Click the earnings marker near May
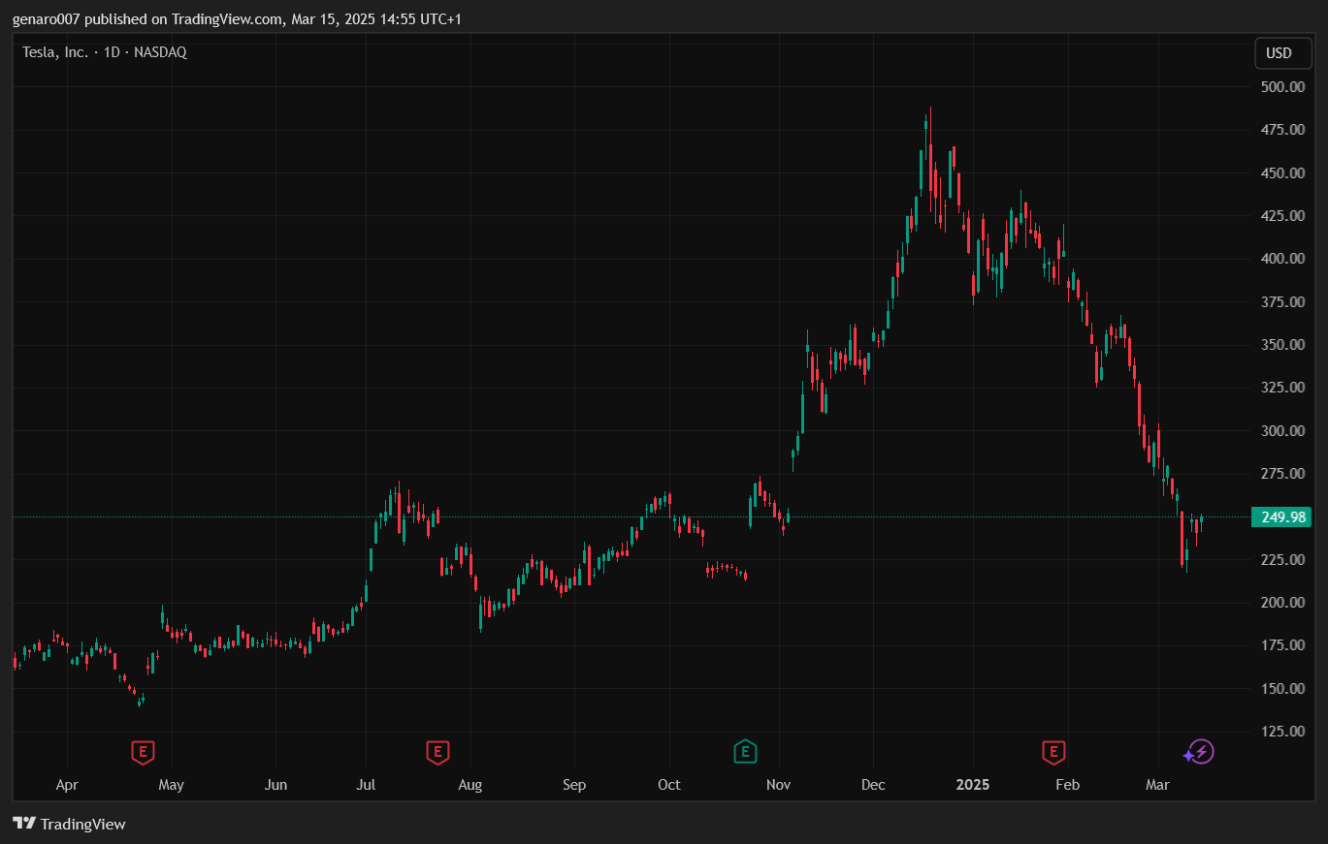1328x844 pixels. [x=144, y=751]
